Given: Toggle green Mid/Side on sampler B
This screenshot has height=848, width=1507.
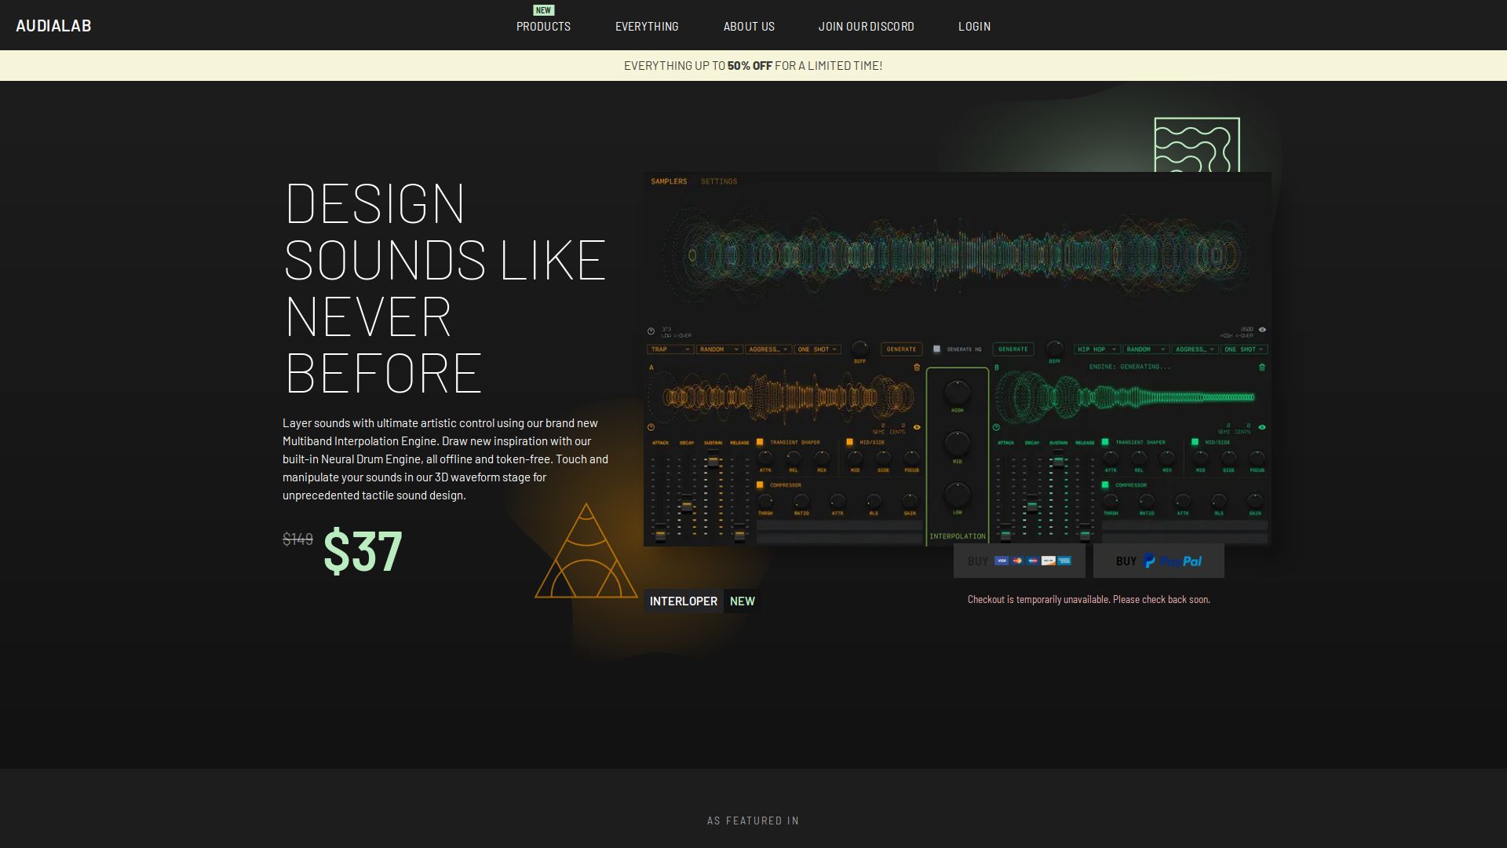Looking at the screenshot, I should [1195, 442].
